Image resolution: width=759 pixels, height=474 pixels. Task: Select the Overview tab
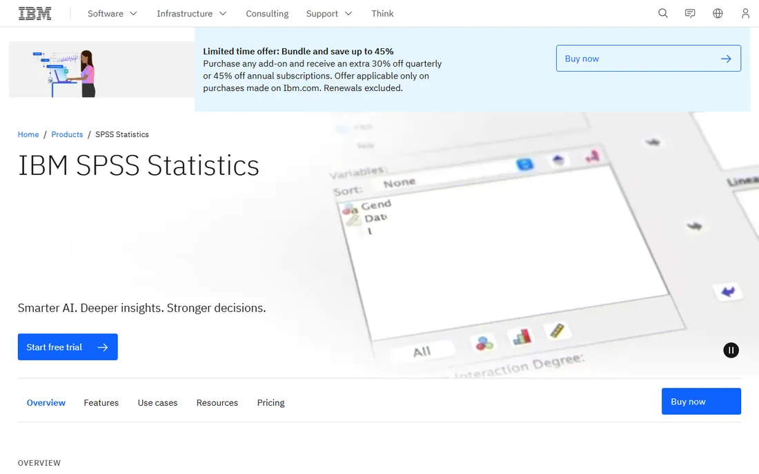(x=46, y=402)
